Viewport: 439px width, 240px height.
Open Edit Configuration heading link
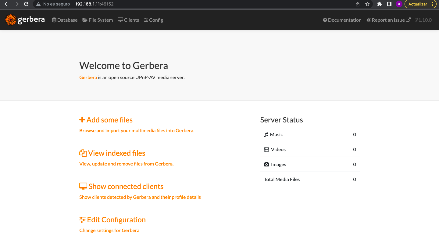coord(112,220)
